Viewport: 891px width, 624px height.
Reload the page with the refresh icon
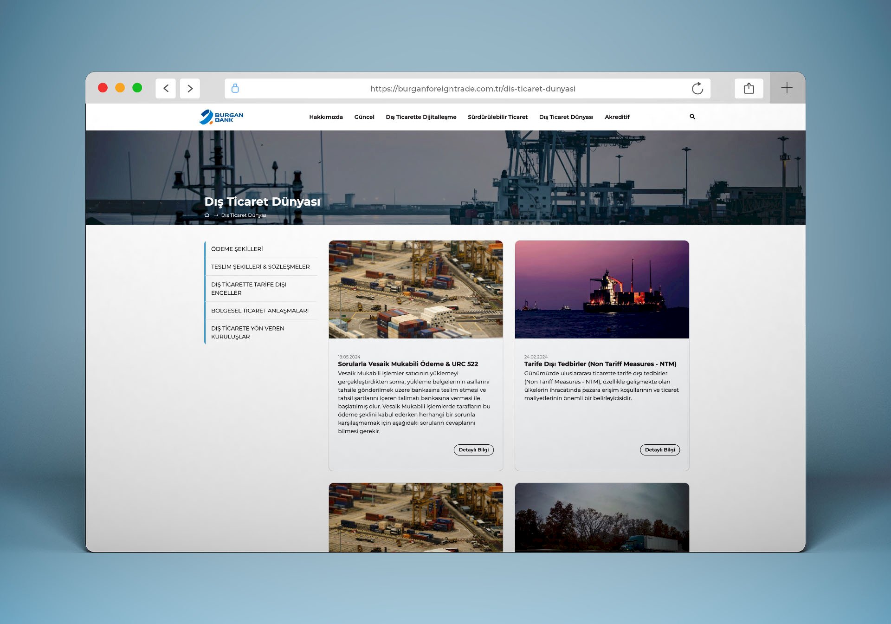(x=697, y=88)
